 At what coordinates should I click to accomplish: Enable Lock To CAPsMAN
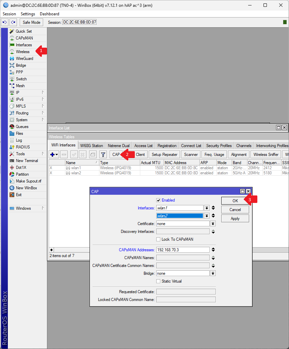(x=158, y=239)
